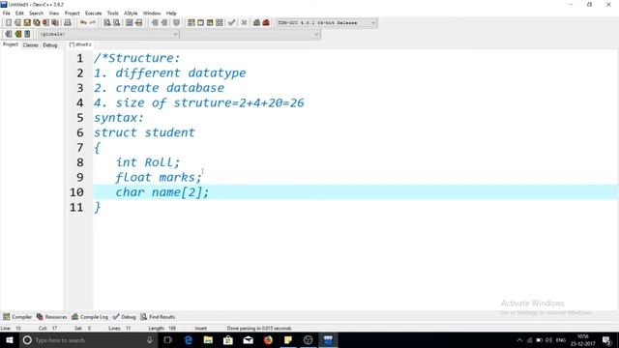Screen dimensions: 619x348
Task: Click the Close All toolbar icon
Action: tap(56, 23)
